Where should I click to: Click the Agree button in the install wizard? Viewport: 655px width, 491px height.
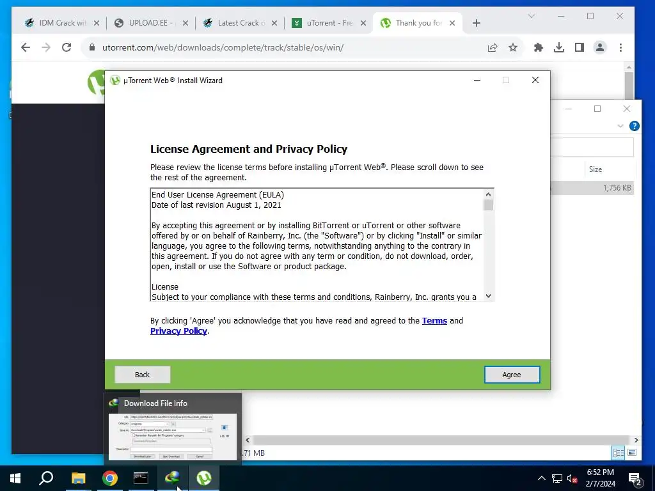pyautogui.click(x=512, y=375)
